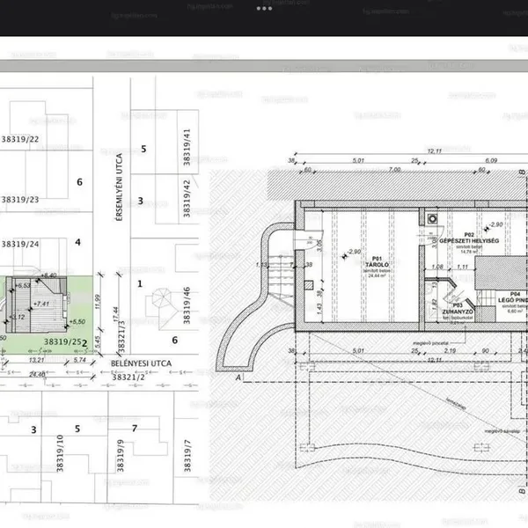528x528 pixels.
Task: Click the +5,50 elevation mark
Action: [77, 321]
